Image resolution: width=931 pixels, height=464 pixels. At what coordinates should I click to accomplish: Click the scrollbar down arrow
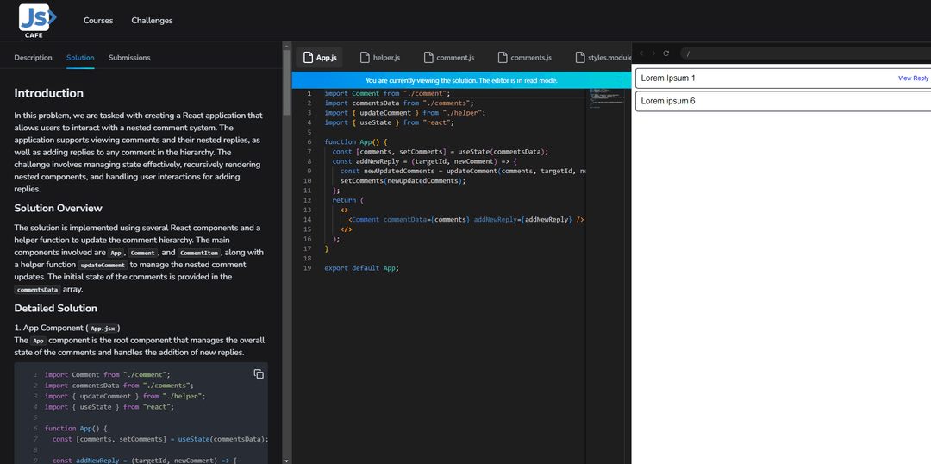click(x=287, y=461)
